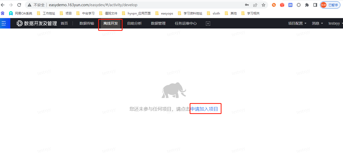The image size is (343, 158).
Task: Click the red dice extension icon
Action: 282,5
